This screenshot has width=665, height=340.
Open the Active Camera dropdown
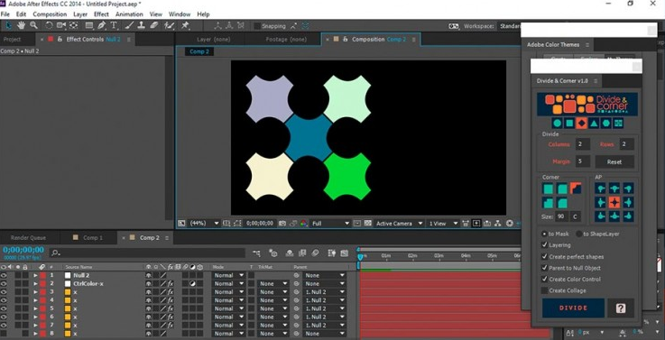click(x=399, y=224)
